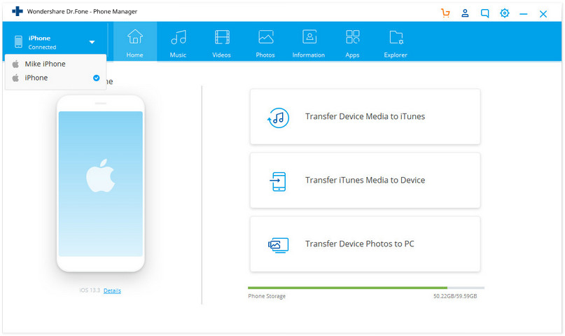Image resolution: width=565 pixels, height=336 pixels.
Task: Open the shopping cart icon
Action: [445, 13]
